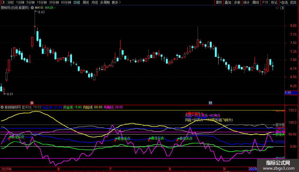This screenshot has height=172, width=299.
Task: Expand the 奥柯玛 main chart indicator dropdown
Action: 32,8
